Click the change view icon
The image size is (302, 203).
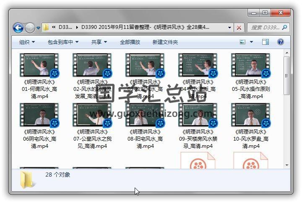coord(243,42)
